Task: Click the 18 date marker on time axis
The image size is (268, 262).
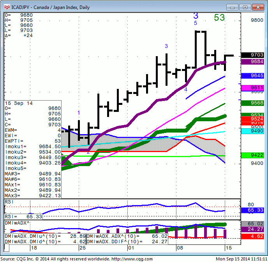Action: 34,248
